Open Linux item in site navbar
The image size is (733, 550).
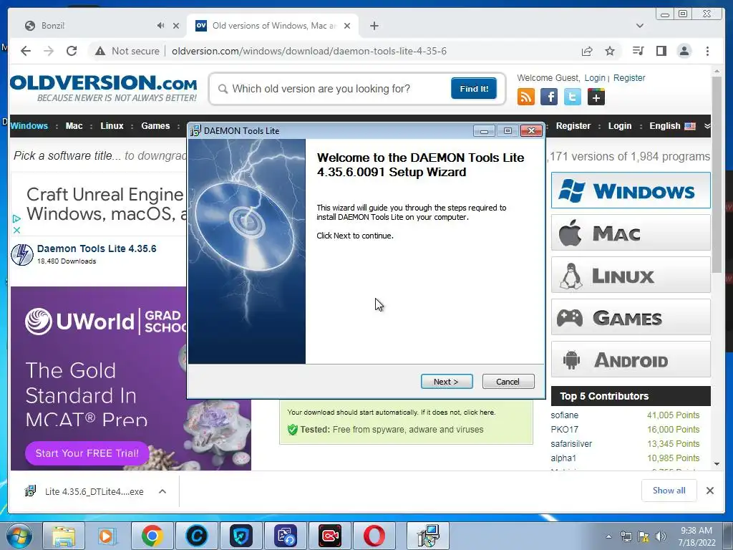click(x=112, y=126)
